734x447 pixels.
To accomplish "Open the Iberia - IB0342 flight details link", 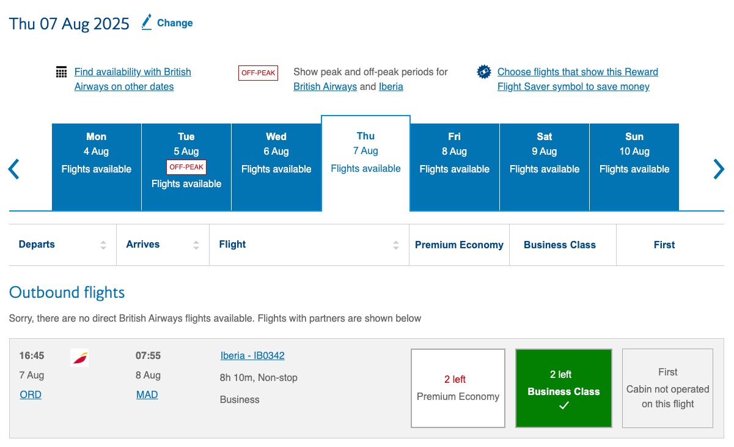I will click(252, 355).
